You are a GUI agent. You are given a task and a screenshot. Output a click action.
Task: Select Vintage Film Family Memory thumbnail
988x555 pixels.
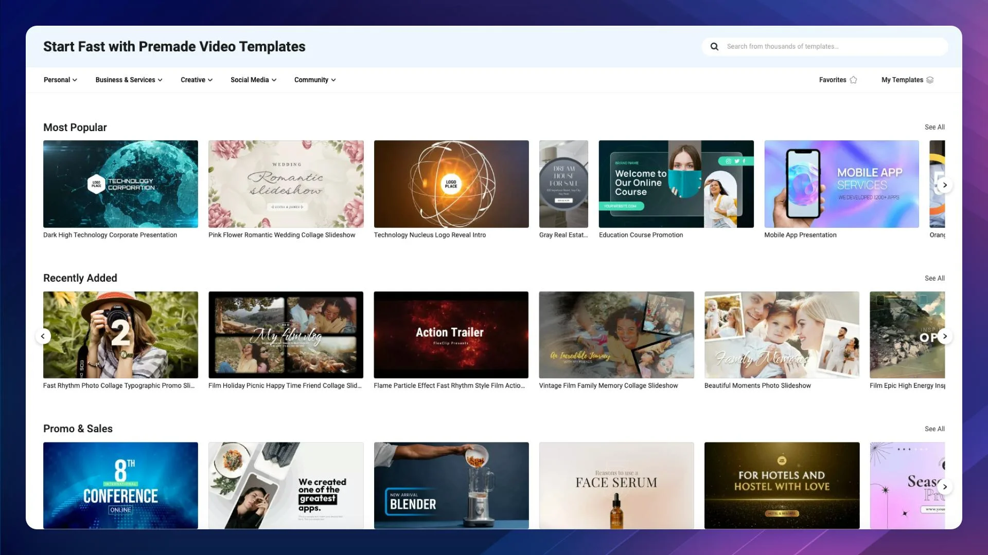tap(616, 335)
